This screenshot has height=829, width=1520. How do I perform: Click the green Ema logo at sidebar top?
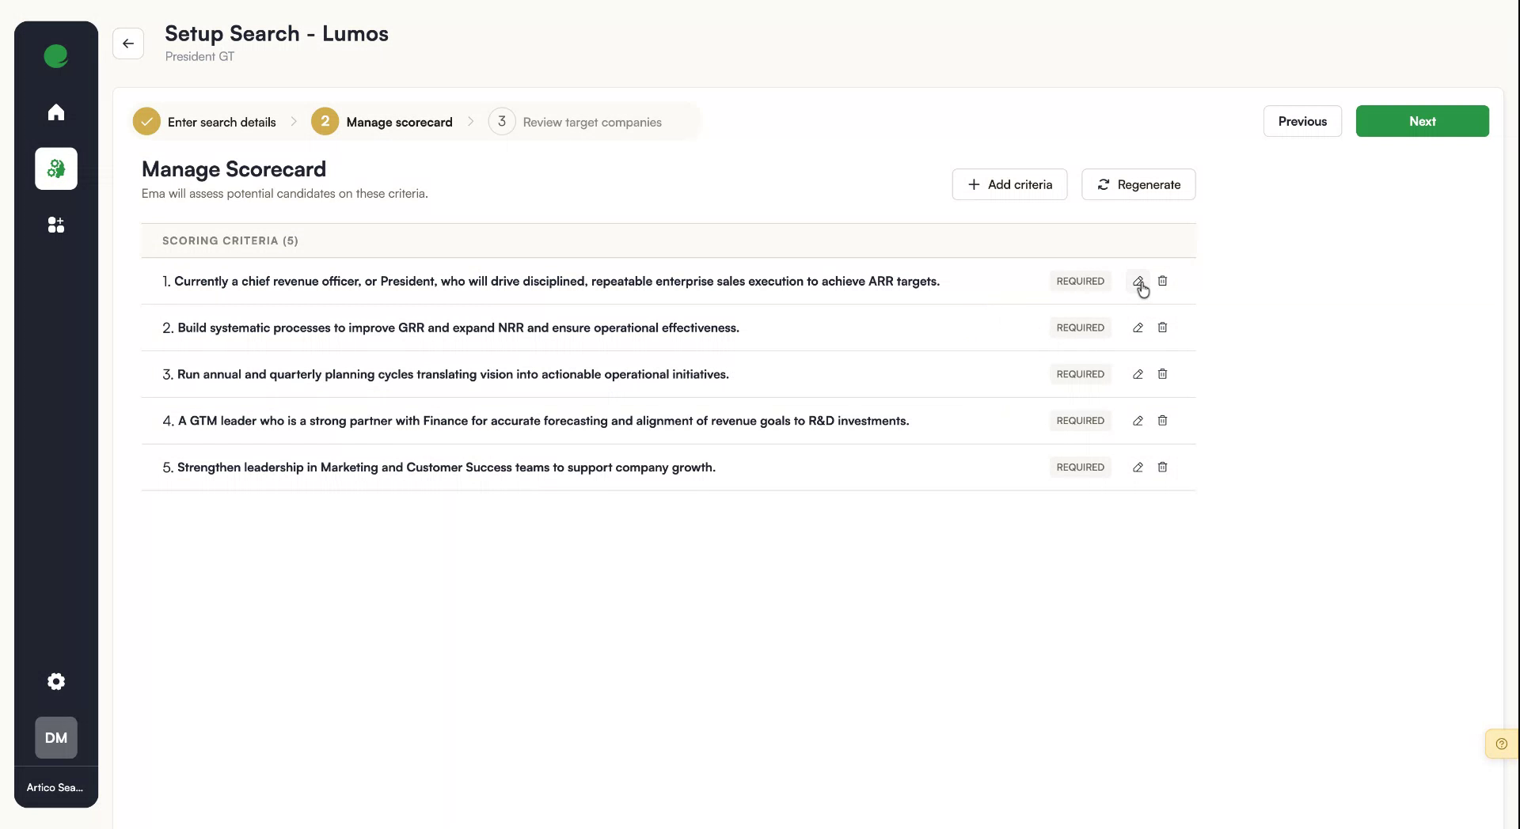tap(55, 55)
